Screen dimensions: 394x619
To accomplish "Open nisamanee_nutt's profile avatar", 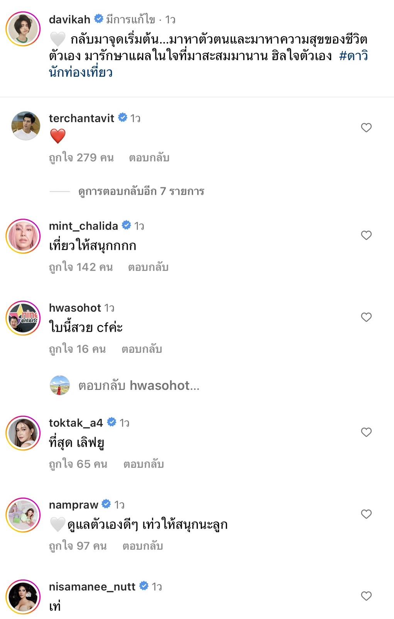I will point(23,597).
